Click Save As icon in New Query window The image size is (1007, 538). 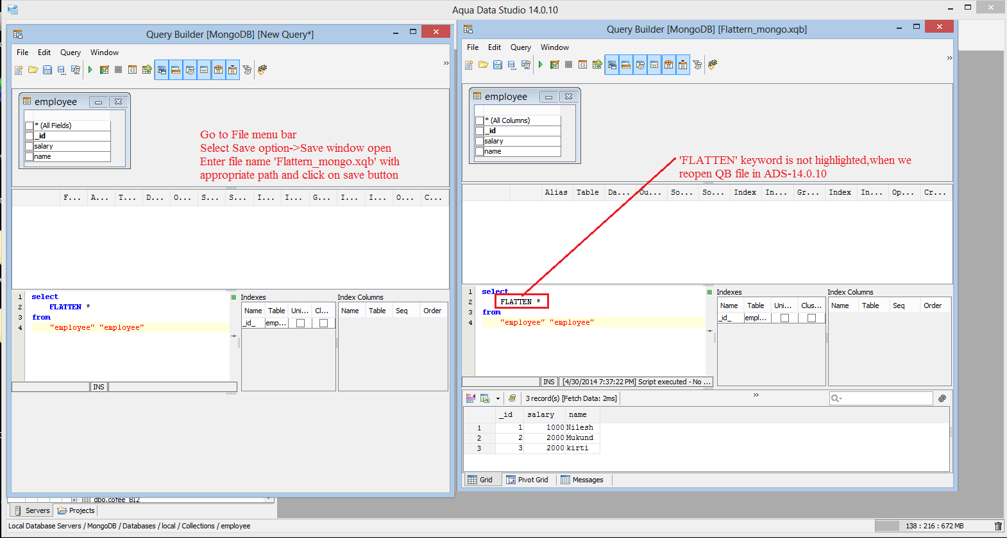(x=62, y=70)
